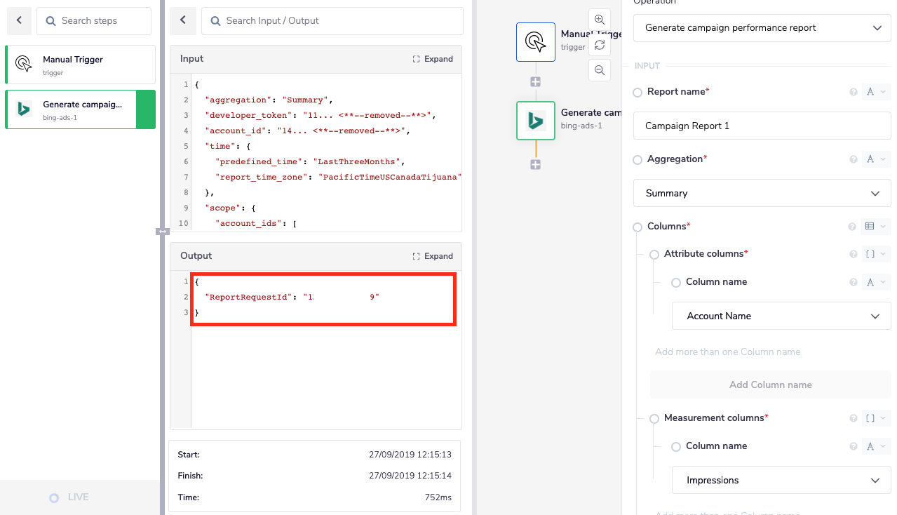Click the table type icon beside Columns

tap(870, 226)
